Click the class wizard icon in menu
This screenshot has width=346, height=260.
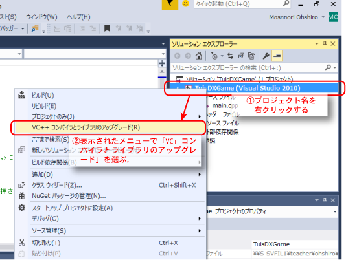click(x=22, y=185)
